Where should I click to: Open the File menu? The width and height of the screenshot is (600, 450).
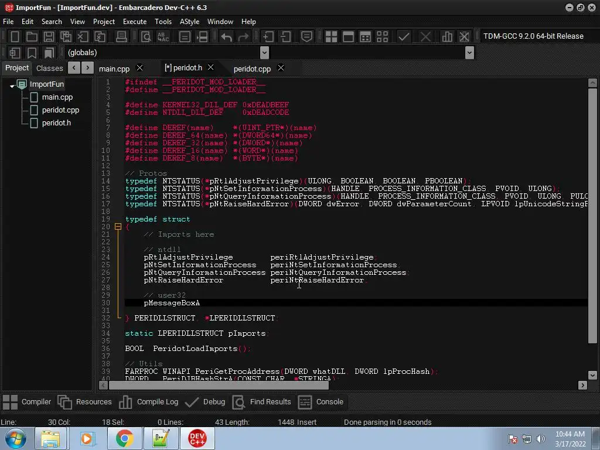point(8,22)
